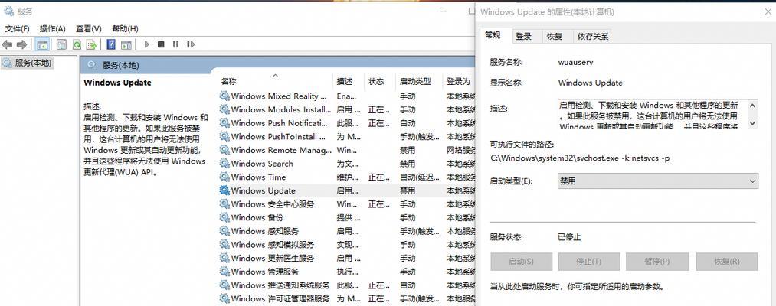Toggle Show/Hide Console Tree toolbar icon

point(43,44)
